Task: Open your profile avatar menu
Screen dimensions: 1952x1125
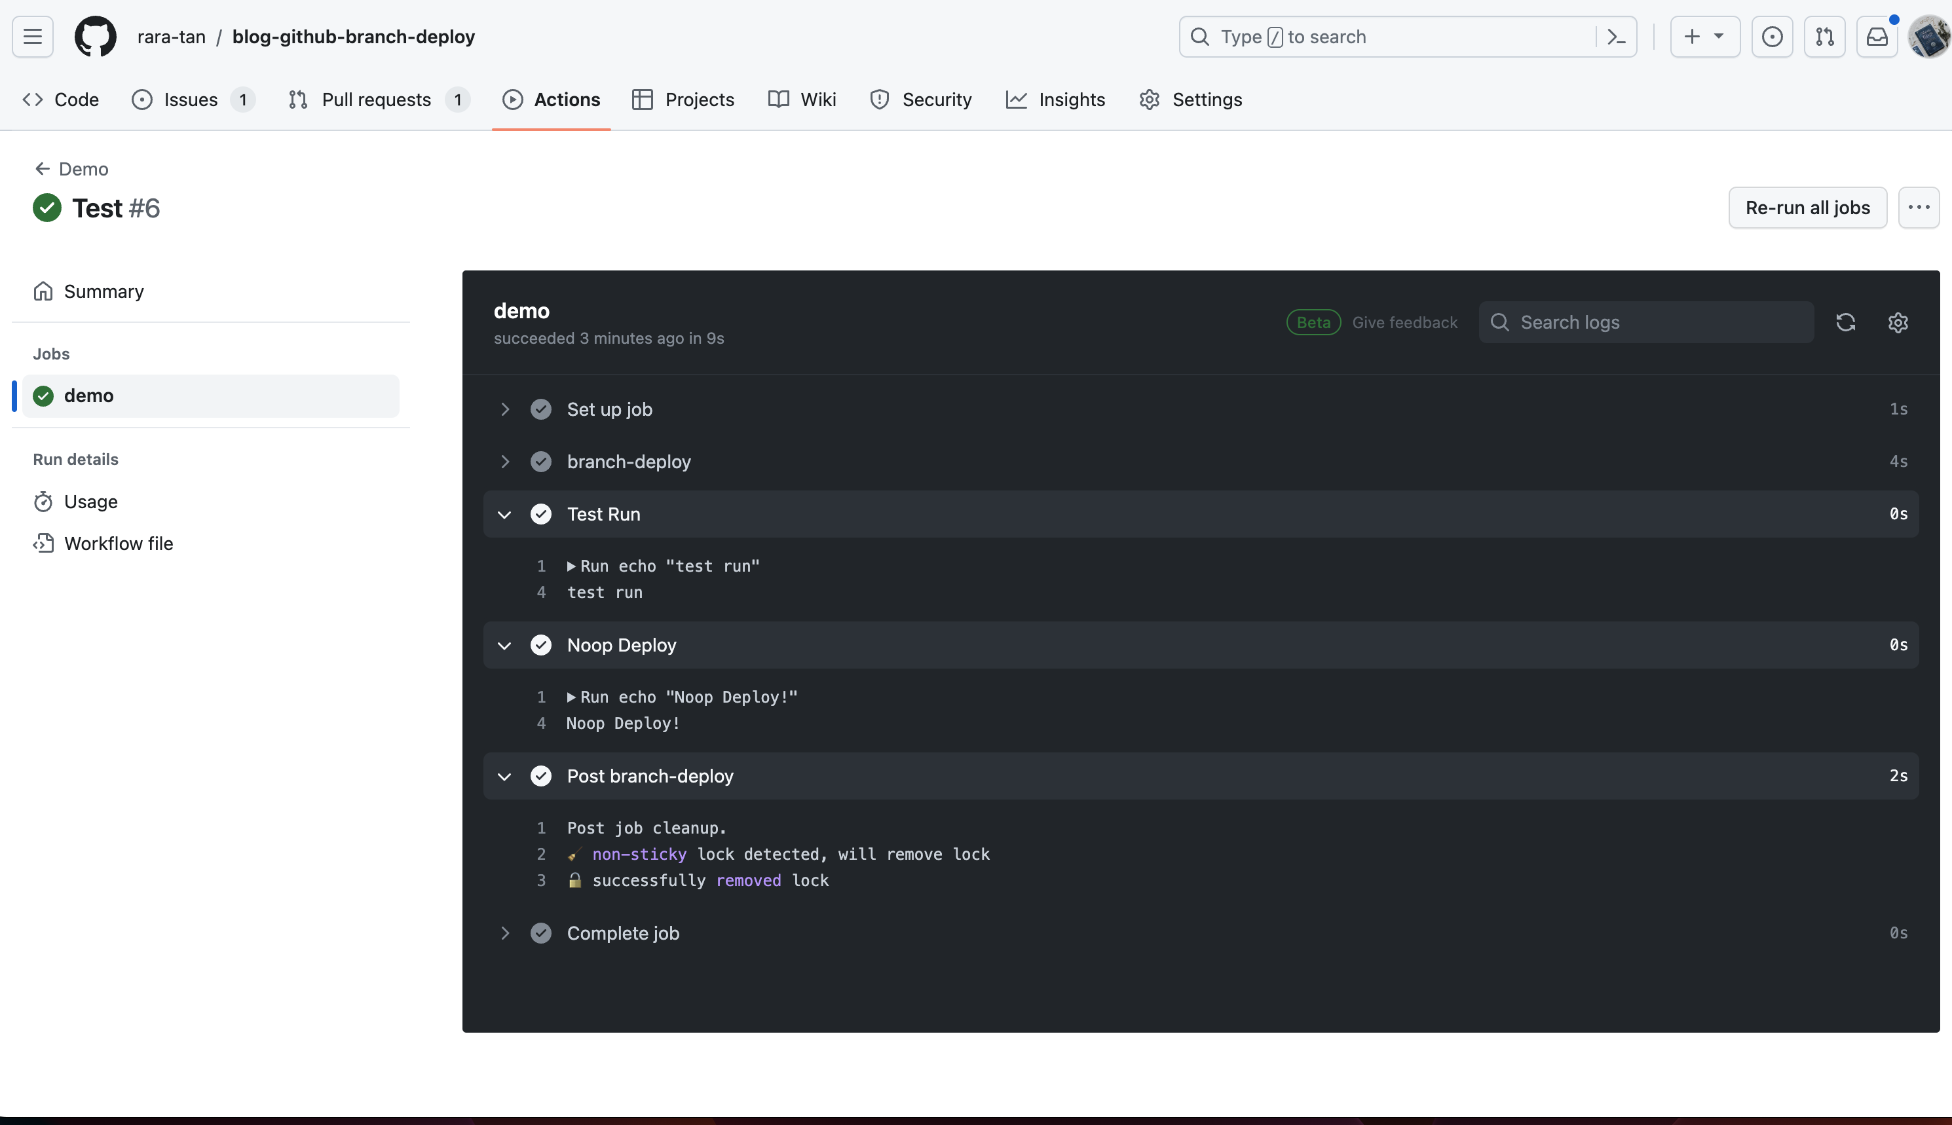Action: 1929,36
